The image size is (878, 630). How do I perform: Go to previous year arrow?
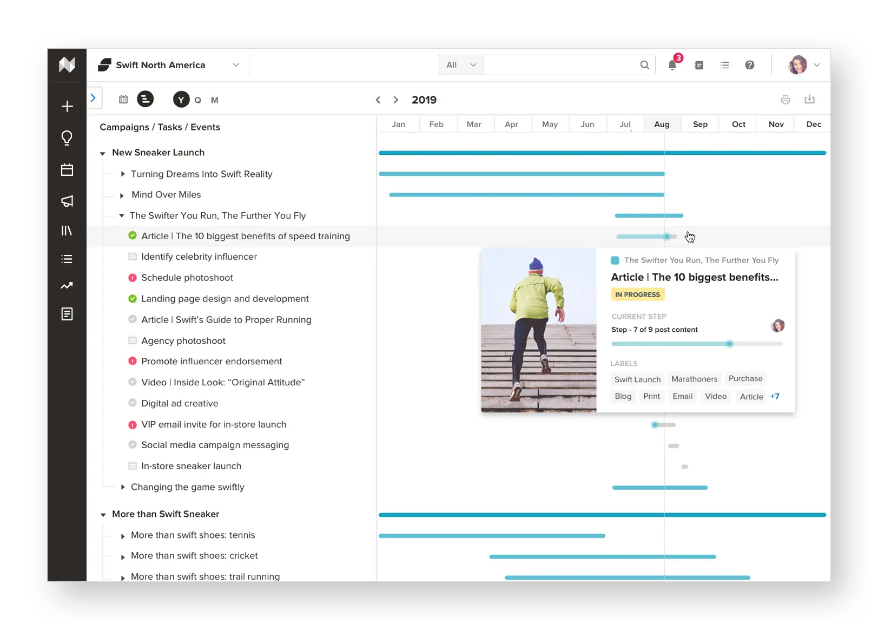(x=378, y=100)
